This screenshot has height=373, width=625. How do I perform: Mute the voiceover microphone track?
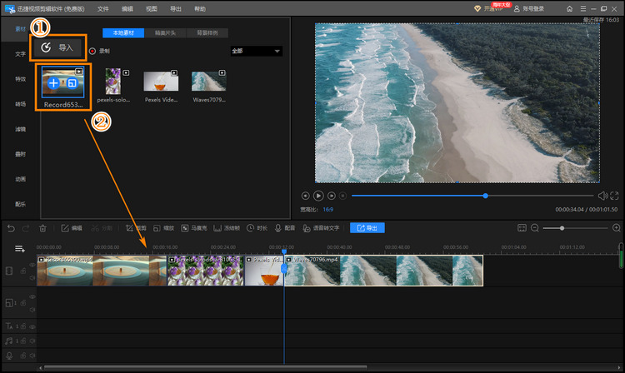pyautogui.click(x=32, y=355)
